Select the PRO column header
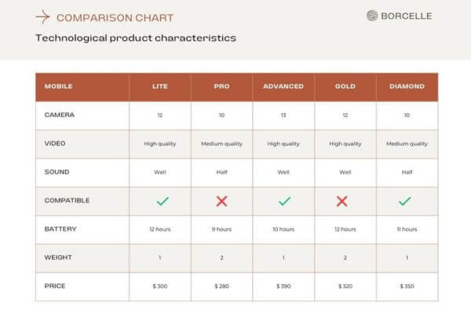Screen dimensions: 471x314 coord(221,86)
